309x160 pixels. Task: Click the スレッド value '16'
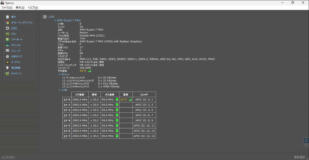(81, 27)
